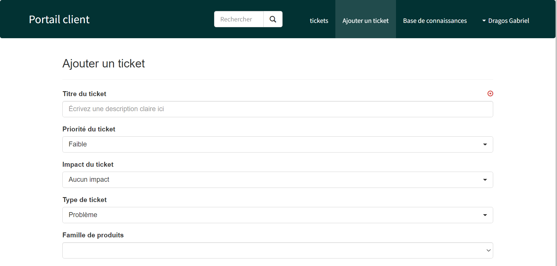The width and height of the screenshot is (557, 266).
Task: Open the tickets menu item
Action: 319,21
